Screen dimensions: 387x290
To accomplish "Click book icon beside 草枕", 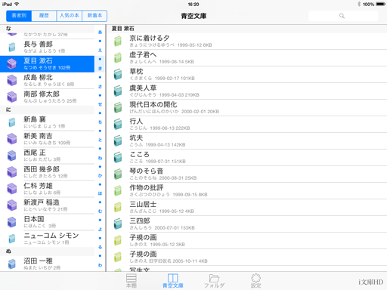I will click(x=118, y=75).
